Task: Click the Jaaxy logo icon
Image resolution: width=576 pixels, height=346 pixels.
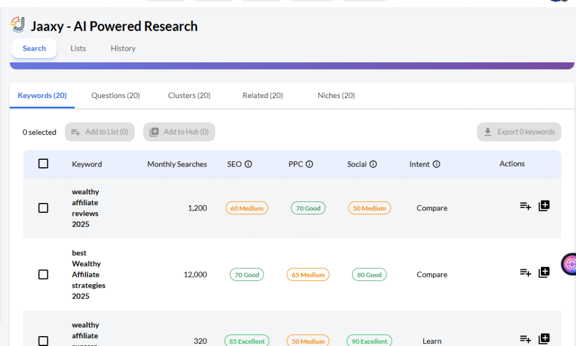Action: [x=18, y=25]
